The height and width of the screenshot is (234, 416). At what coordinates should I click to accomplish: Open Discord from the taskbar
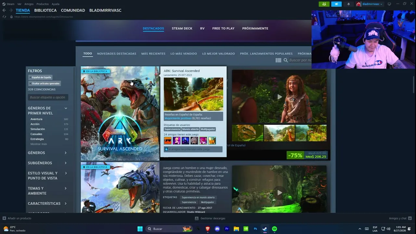(217, 229)
